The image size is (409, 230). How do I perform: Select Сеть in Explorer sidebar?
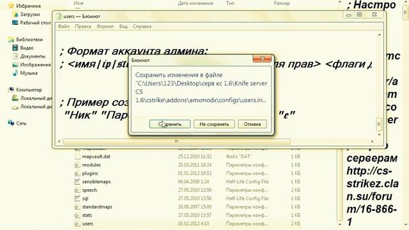[x=21, y=123]
